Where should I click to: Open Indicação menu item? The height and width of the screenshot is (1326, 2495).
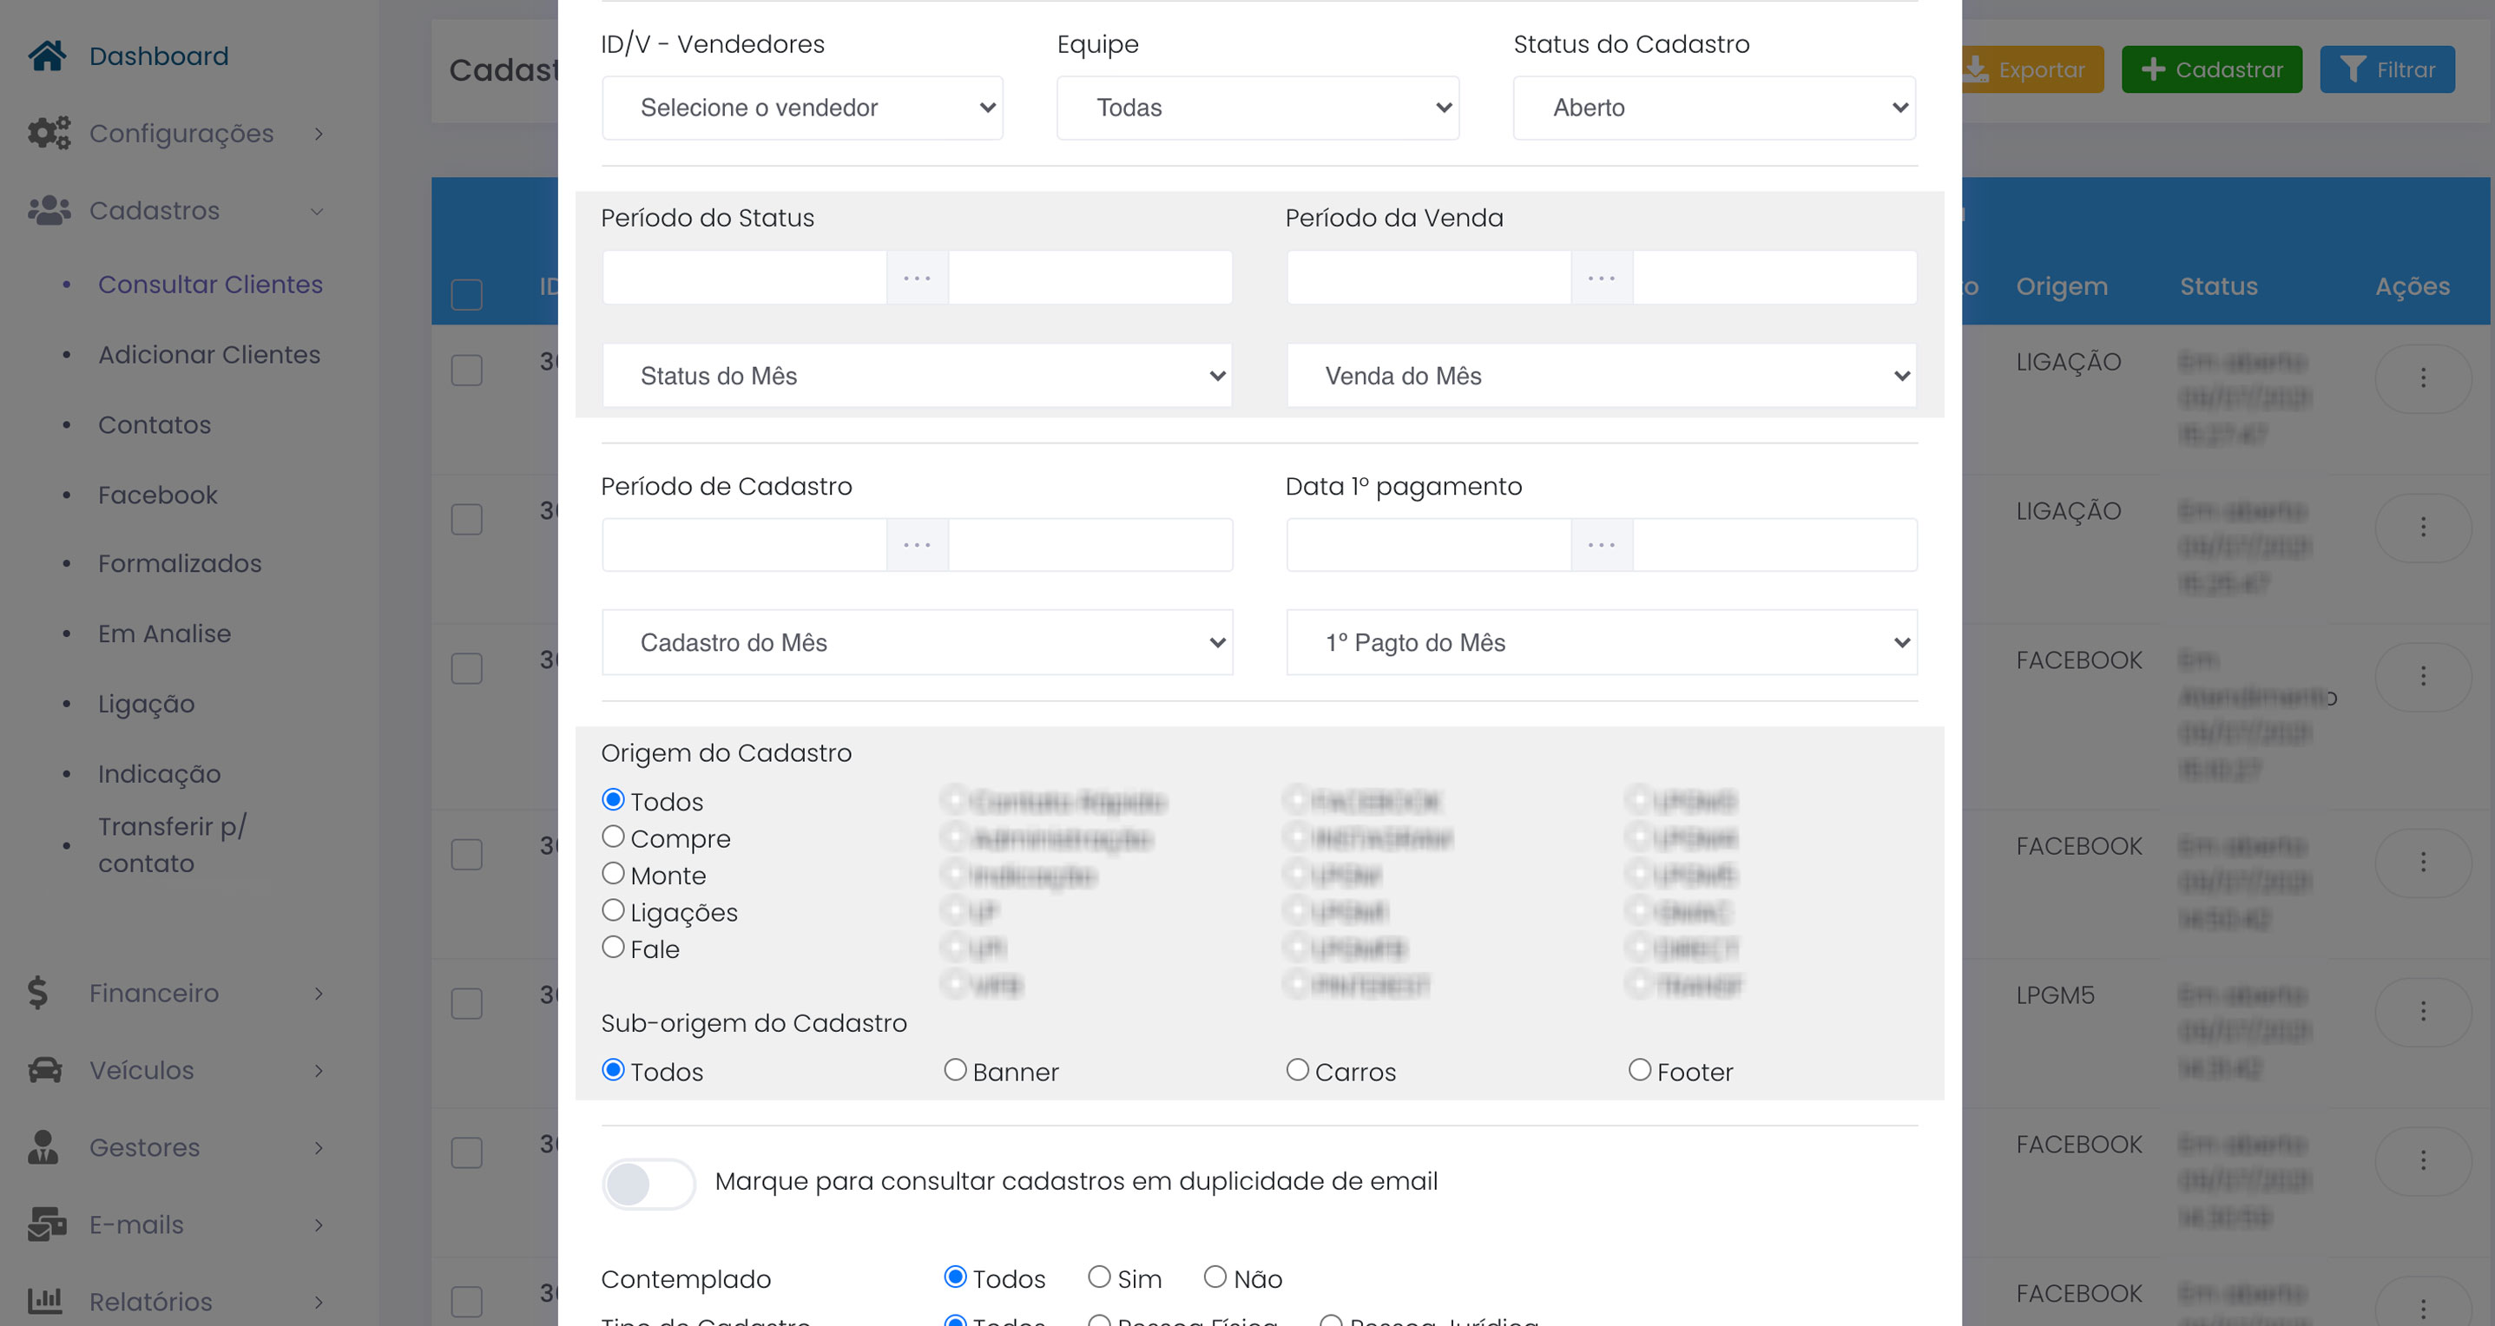tap(159, 774)
